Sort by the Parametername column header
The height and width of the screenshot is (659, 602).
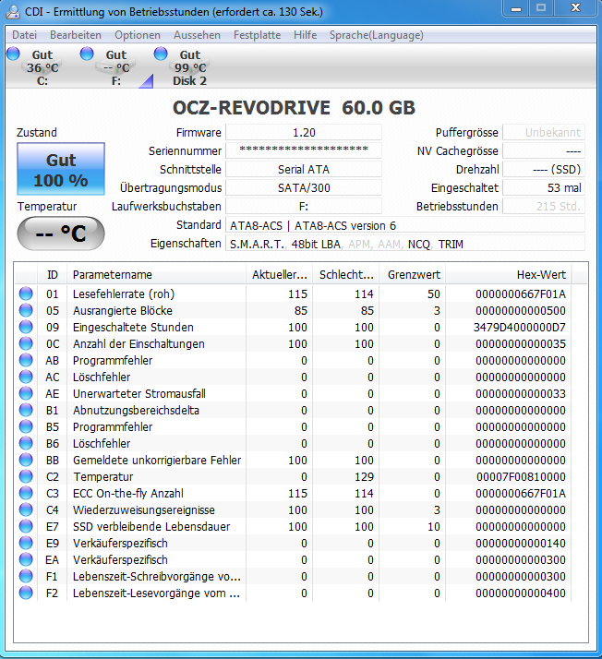[156, 275]
